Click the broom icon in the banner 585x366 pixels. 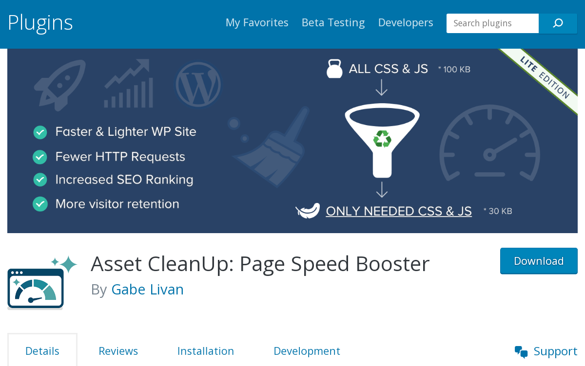coord(269,146)
